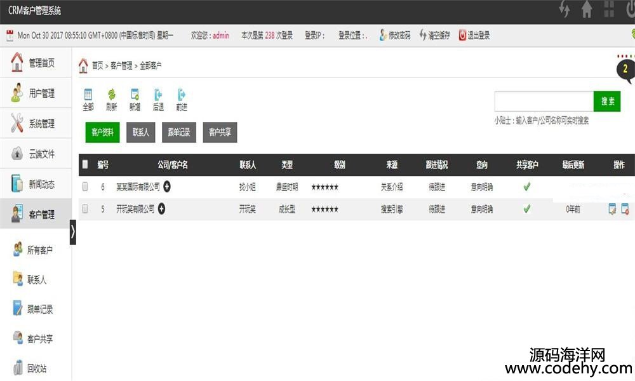Viewport: 635px width, 381px height.
Task: Switch to the 联系人 tab
Action: click(140, 133)
